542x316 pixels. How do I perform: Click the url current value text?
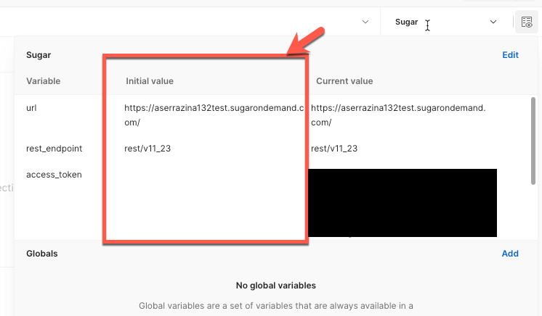(x=398, y=115)
